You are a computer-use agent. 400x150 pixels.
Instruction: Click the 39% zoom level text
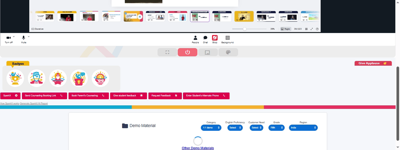point(272,29)
